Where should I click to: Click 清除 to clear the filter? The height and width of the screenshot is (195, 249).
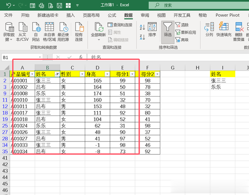coord(182,25)
